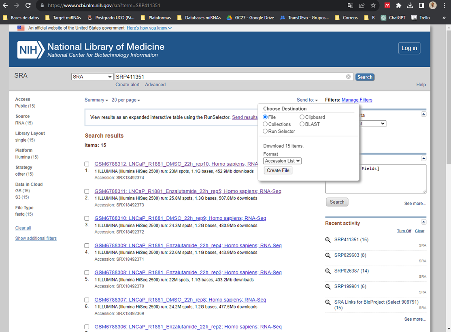The image size is (451, 332).
Task: Open the ChatGPT bookmark
Action: coord(395,18)
